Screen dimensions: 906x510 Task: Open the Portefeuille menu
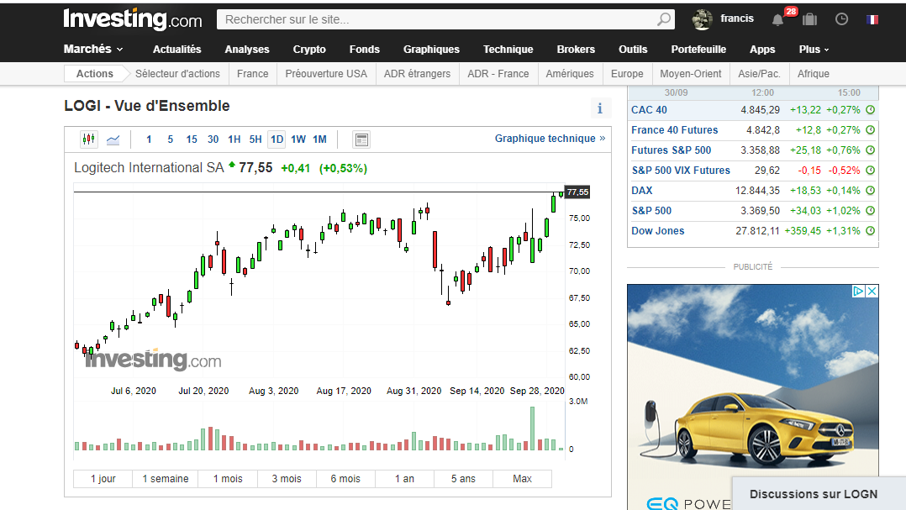coord(698,50)
